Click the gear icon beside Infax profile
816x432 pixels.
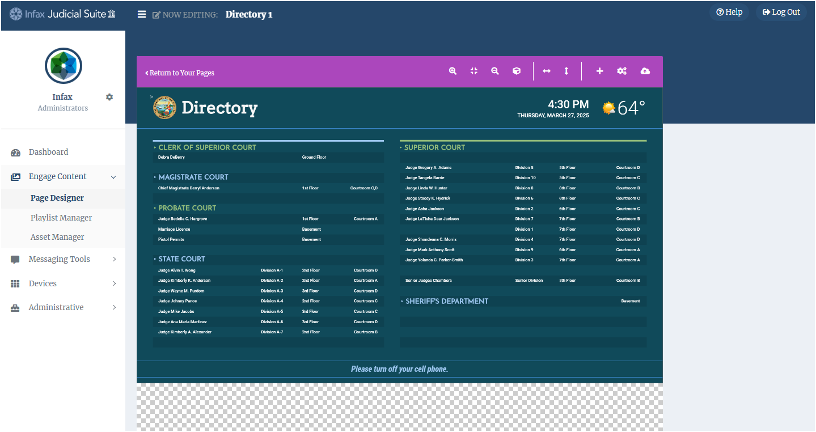109,97
